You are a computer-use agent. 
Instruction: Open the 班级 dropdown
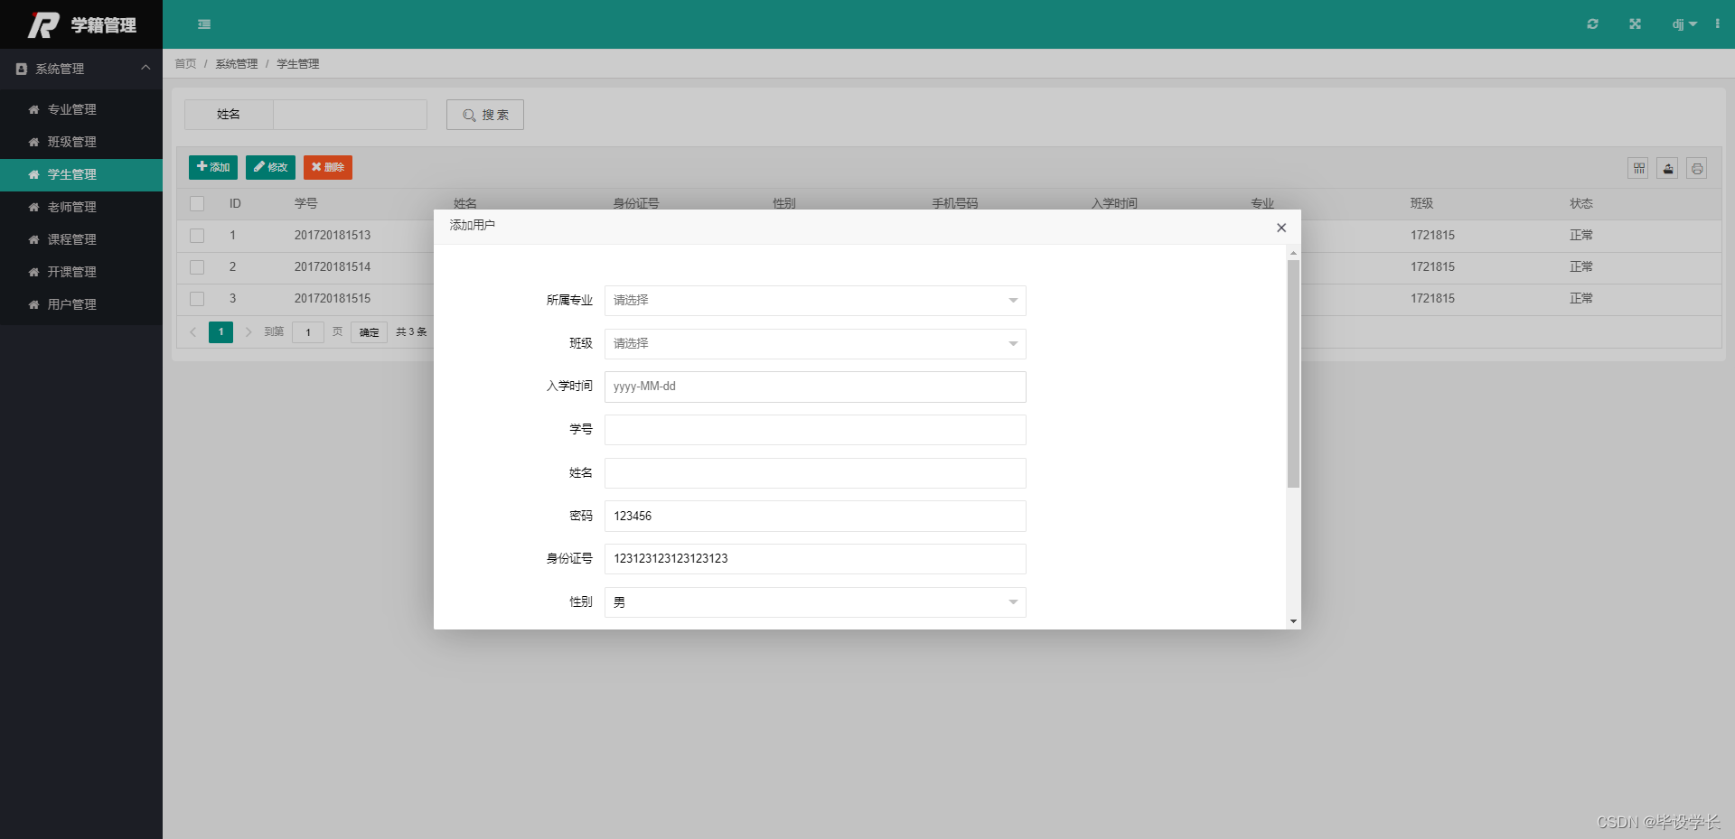pos(815,344)
